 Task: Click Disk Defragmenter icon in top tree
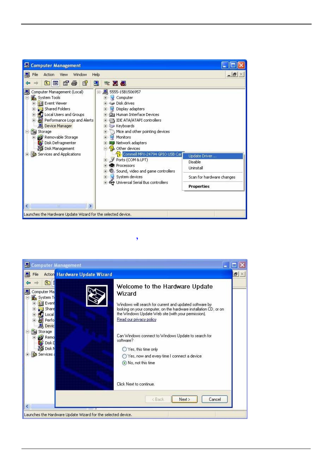[x=40, y=143]
